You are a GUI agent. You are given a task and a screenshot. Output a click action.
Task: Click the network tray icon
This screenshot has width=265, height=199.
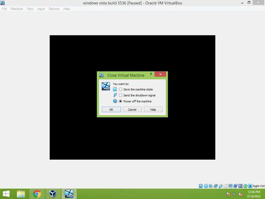point(234,194)
